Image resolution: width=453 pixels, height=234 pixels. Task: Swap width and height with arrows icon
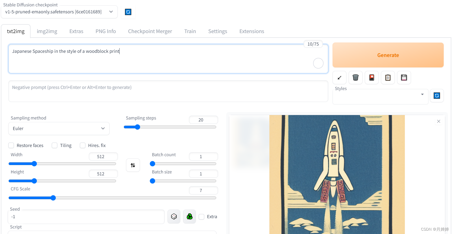[133, 165]
